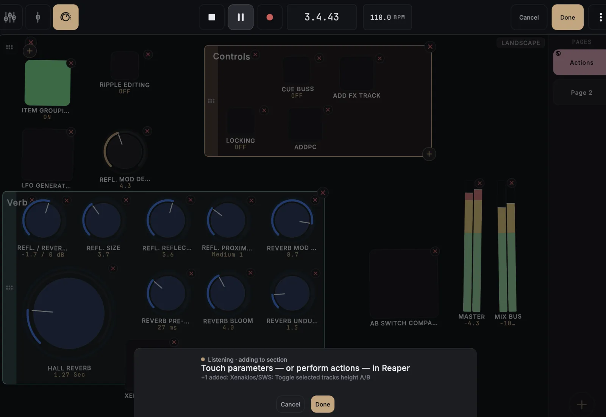606x417 pixels.
Task: Add a new page with plus icon
Action: coord(582,405)
